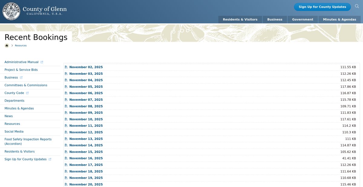The width and height of the screenshot is (363, 187).
Task: Click the external link icon beside Administrative Manual
Action: pos(42,62)
